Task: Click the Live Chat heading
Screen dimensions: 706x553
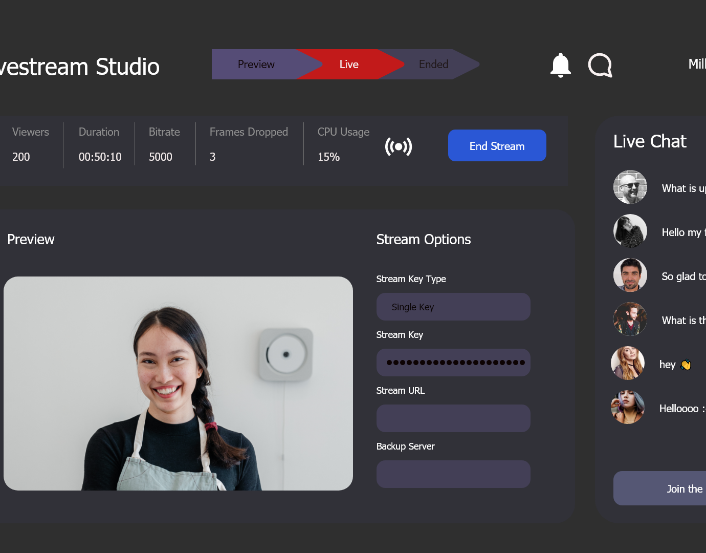Action: point(650,141)
